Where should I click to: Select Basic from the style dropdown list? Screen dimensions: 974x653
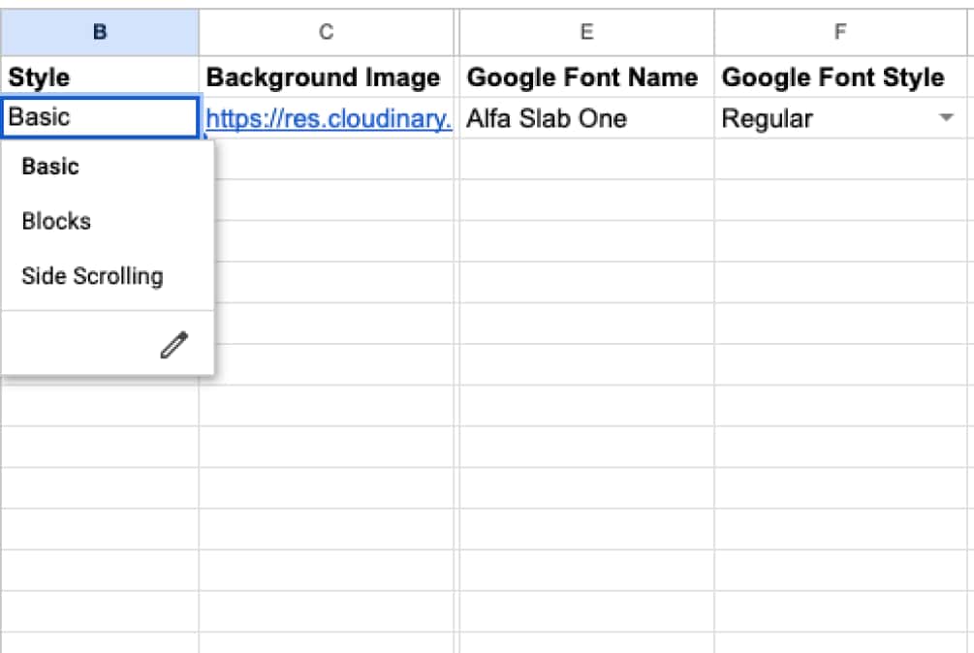pos(50,167)
